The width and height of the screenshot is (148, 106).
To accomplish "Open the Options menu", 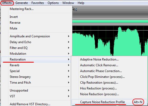I will [x=53, y=3].
